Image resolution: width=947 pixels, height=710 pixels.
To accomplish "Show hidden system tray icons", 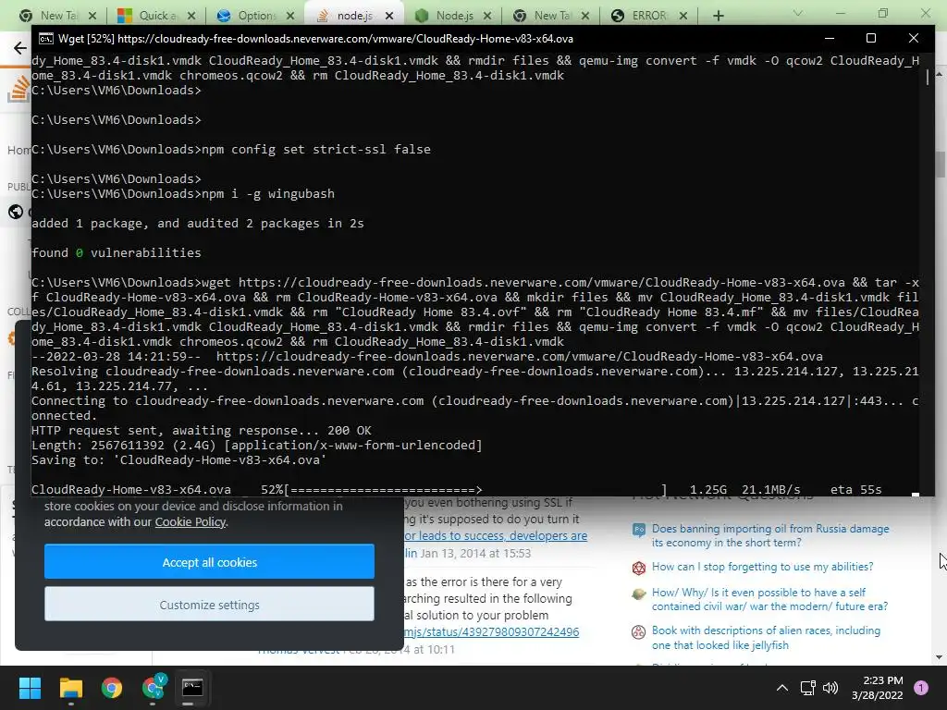I will tap(782, 688).
